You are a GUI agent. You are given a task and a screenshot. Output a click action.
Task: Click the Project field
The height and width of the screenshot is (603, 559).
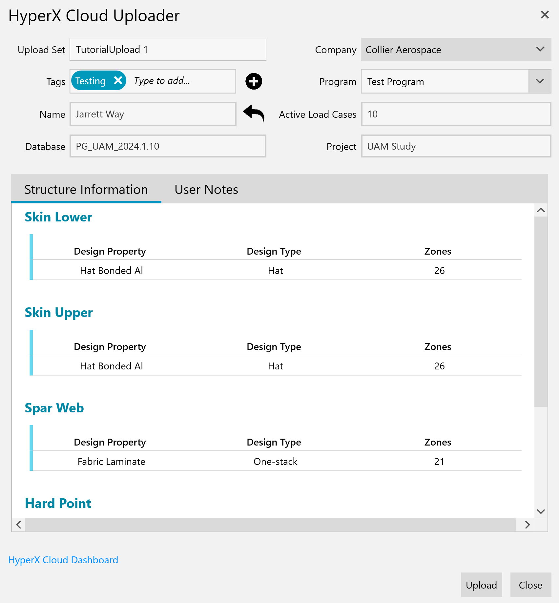pos(456,146)
